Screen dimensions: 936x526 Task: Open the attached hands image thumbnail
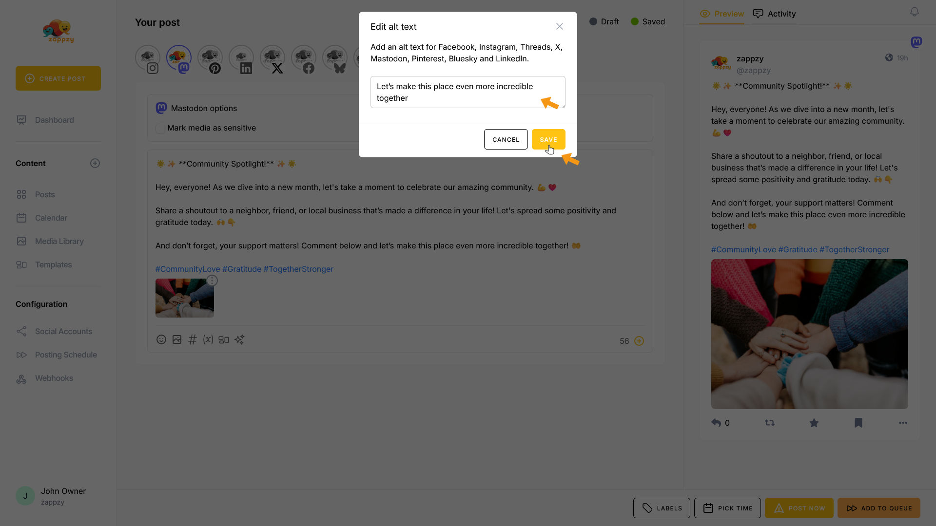pos(185,299)
